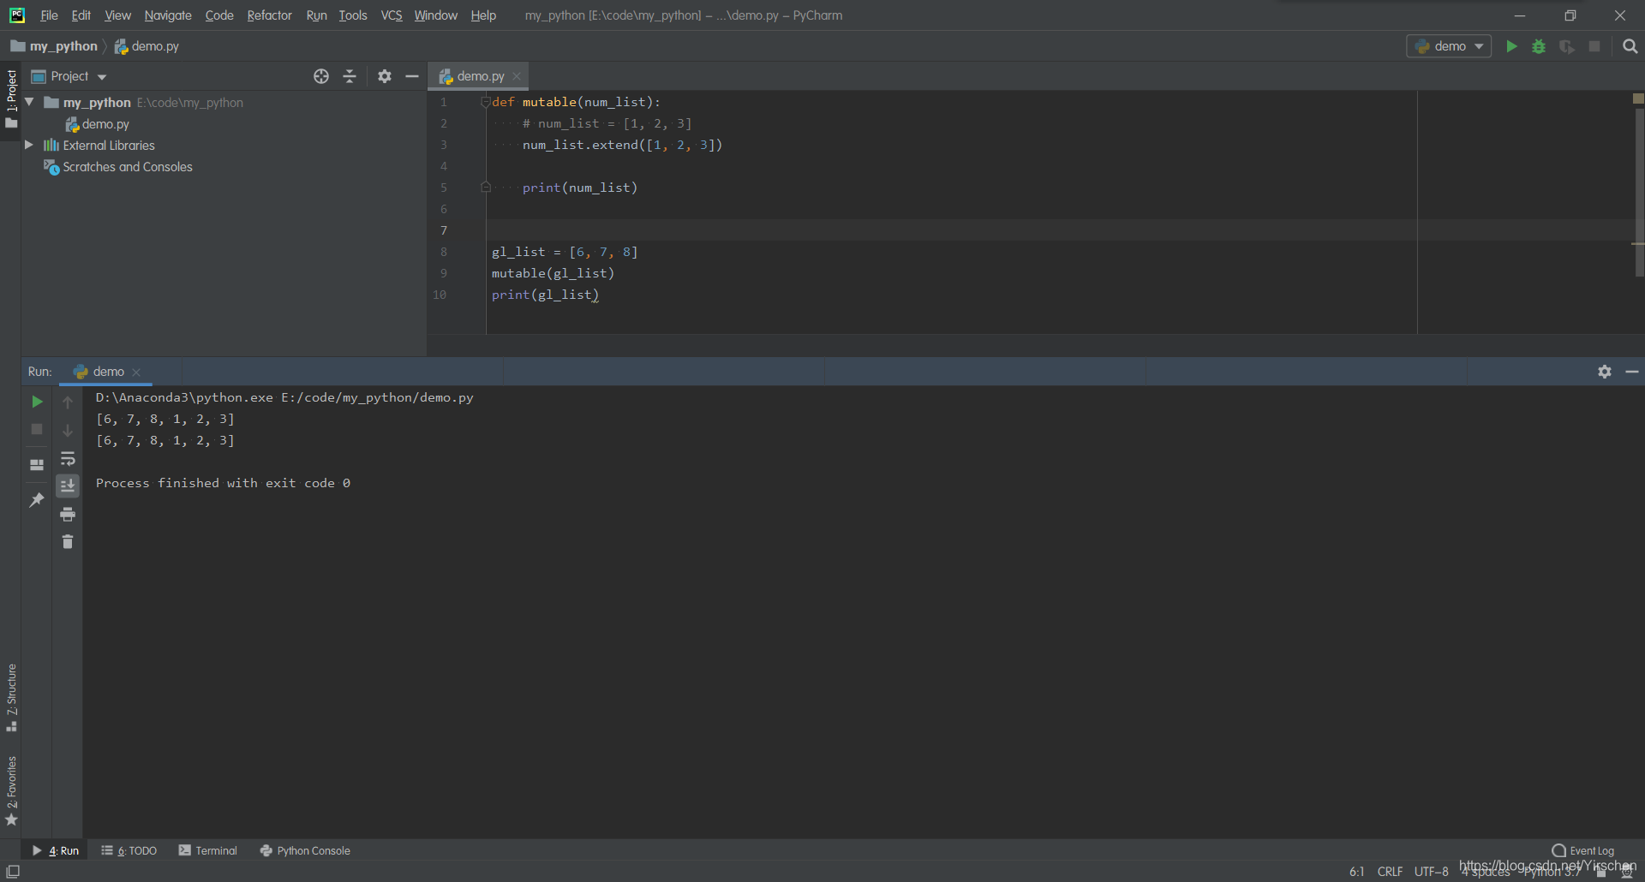Open the Window menu
Screen dimensions: 1645x882
(x=436, y=15)
